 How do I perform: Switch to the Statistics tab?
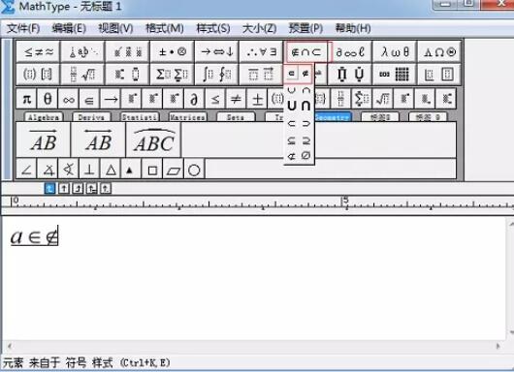(140, 117)
